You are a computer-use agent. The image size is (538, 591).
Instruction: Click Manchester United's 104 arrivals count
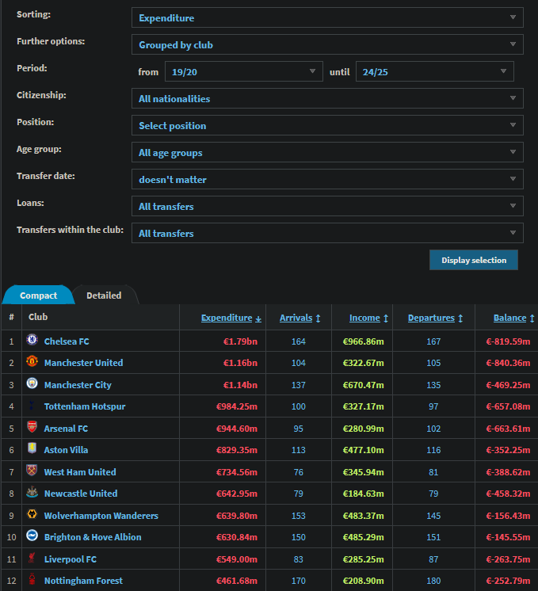(299, 363)
